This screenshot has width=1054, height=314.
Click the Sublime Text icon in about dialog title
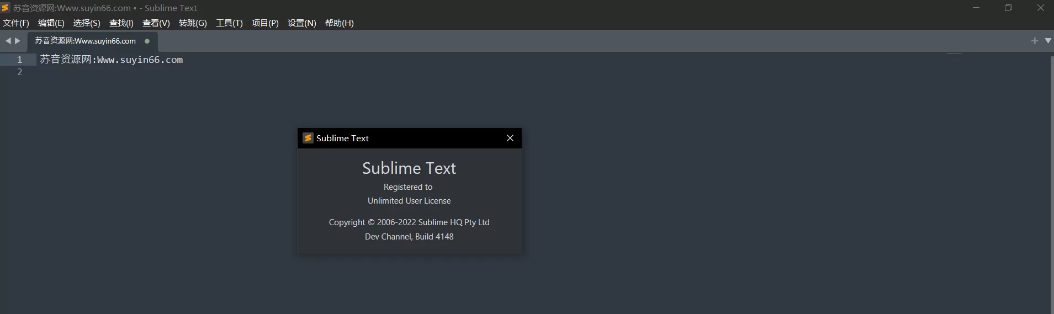point(308,138)
